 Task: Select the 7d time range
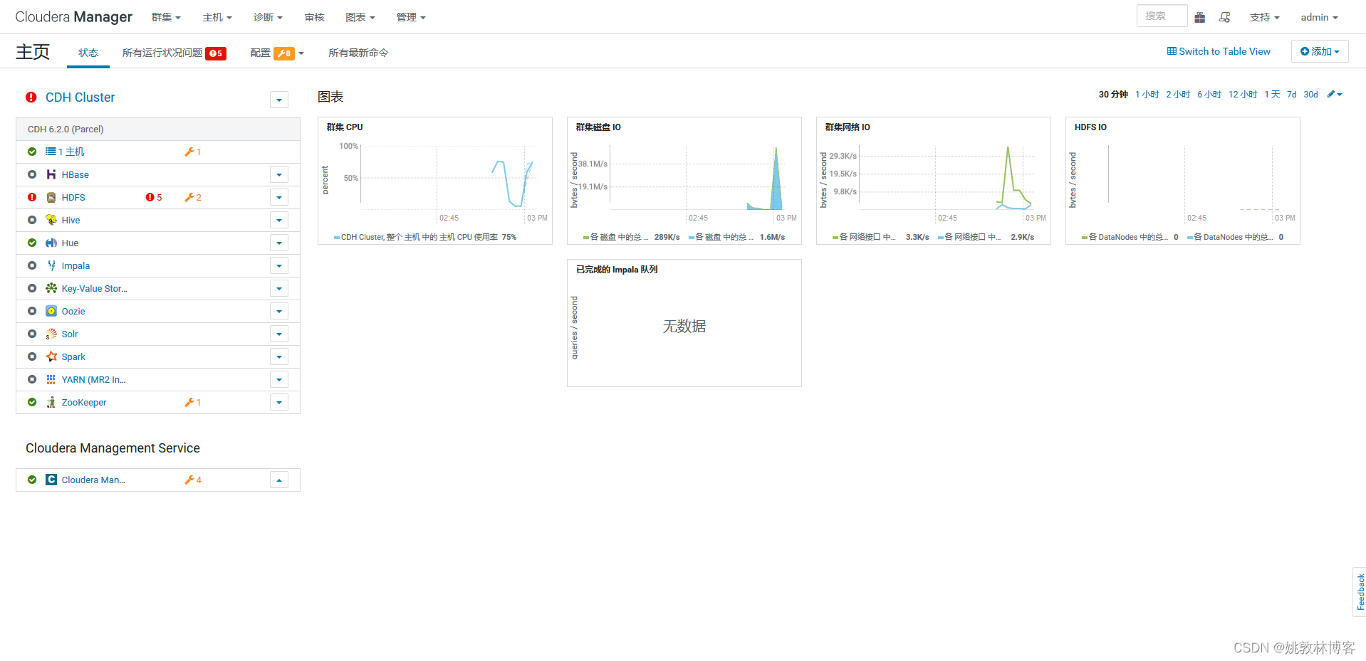point(1291,94)
